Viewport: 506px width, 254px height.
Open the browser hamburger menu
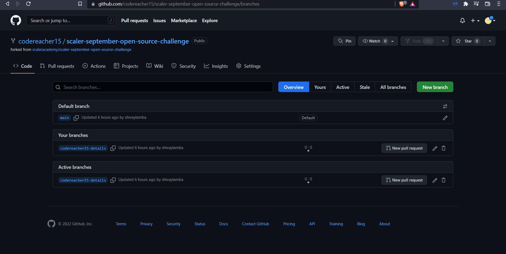499,4
